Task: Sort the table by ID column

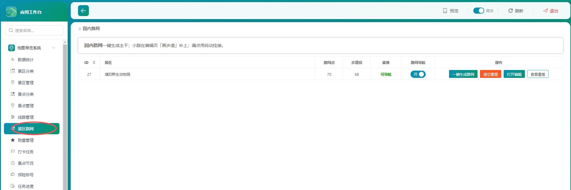Action: click(94, 62)
